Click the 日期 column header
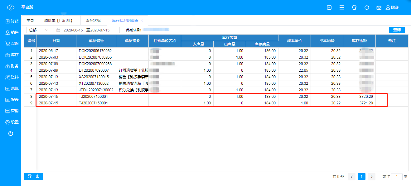 pos(56,41)
